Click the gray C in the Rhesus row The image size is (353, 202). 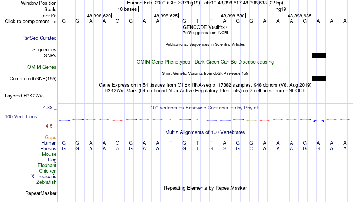point(251,148)
